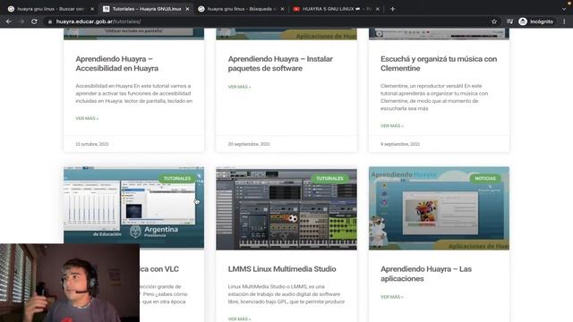The width and height of the screenshot is (573, 322).
Task: Open the reading list icon beside the star
Action: pyautogui.click(x=509, y=21)
